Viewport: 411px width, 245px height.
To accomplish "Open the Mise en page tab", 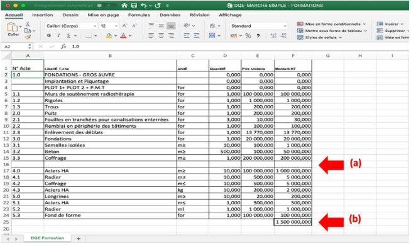I will point(103,15).
